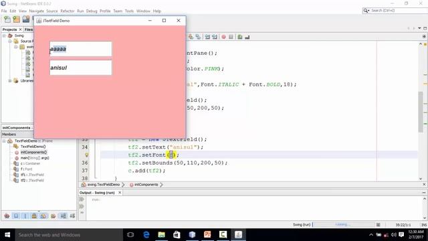Toggle Sort by Name in Navigator
The height and width of the screenshot is (241, 428).
tap(63, 216)
